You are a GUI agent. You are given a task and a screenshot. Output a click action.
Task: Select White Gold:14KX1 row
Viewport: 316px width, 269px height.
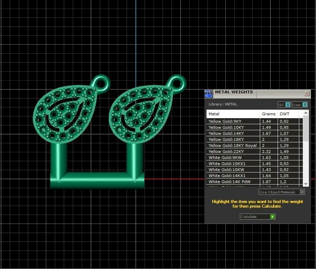point(255,176)
